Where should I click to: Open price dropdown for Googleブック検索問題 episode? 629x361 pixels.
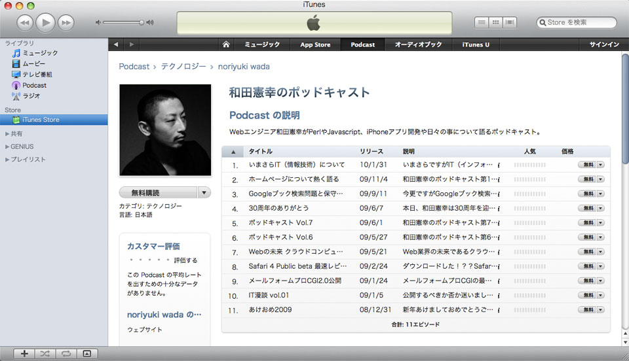pyautogui.click(x=601, y=194)
